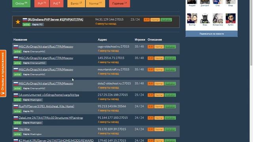The width and height of the screenshot is (253, 142).
Task: Click the Russian flag in the mountandcraft.ru row
Action: (16, 69)
